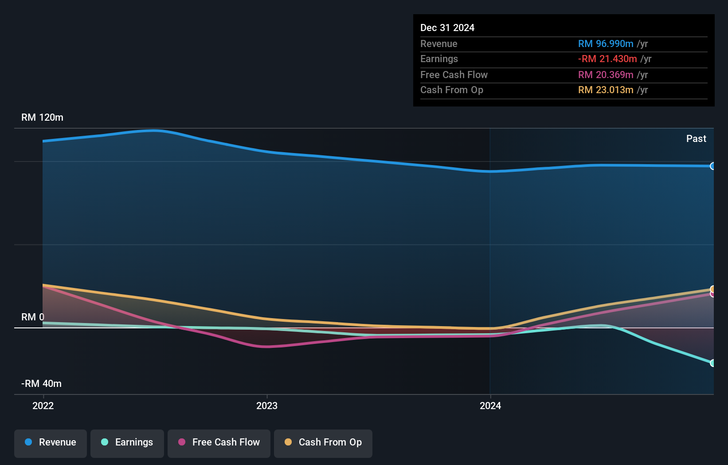Click the Dec 31 2024 tooltip header
This screenshot has width=728, height=465.
pos(447,28)
